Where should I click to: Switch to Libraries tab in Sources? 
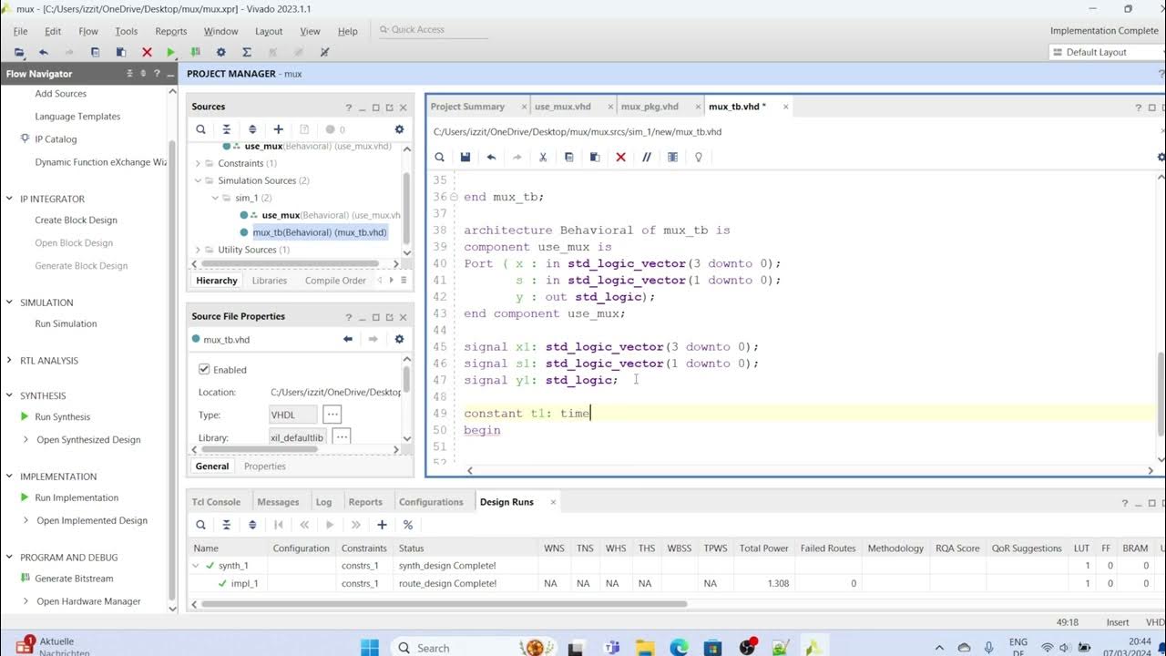(269, 281)
